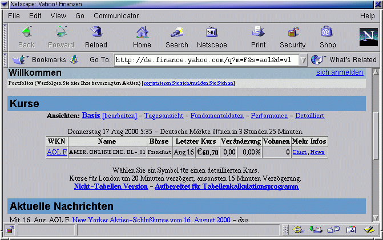Click the [bearbeiten] link
Viewport: 383px width, 240px height.
[120, 116]
